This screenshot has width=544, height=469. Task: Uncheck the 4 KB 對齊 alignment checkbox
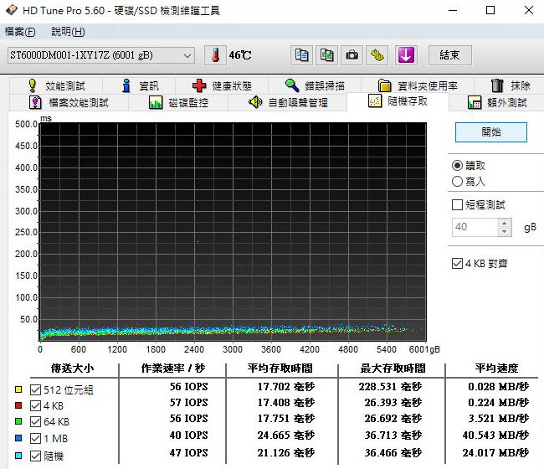pyautogui.click(x=457, y=263)
